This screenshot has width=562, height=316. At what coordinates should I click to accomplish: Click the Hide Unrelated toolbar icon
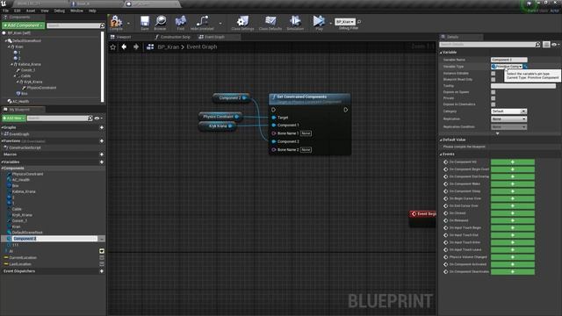tap(202, 21)
